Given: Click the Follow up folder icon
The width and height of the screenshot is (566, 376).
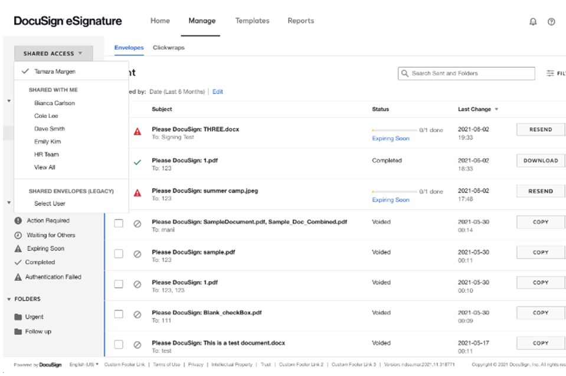Looking at the screenshot, I should (x=18, y=332).
